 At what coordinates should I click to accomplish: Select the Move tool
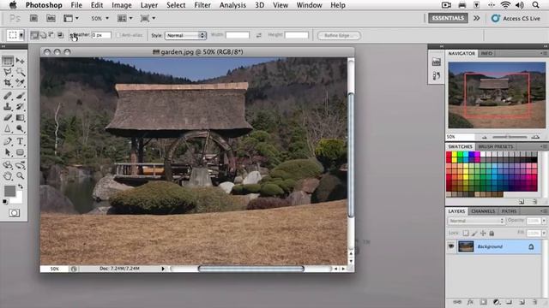click(x=20, y=61)
